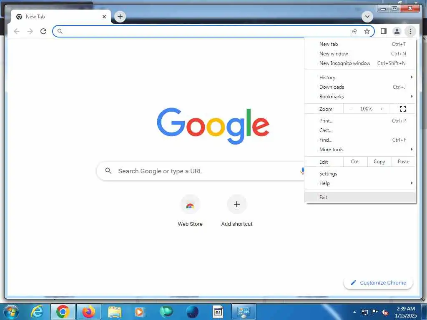
Task: Close the three-dot Chrome menu button
Action: coord(410,31)
